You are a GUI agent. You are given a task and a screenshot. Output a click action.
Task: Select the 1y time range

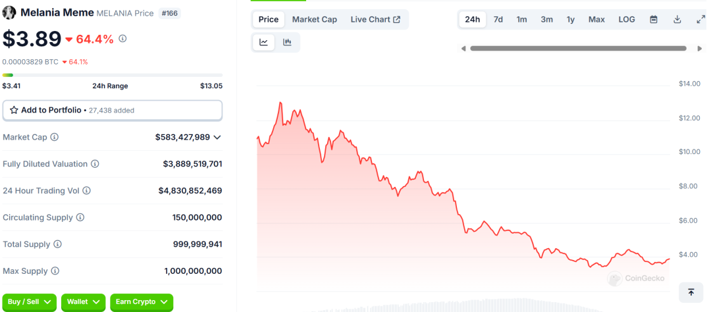point(571,20)
